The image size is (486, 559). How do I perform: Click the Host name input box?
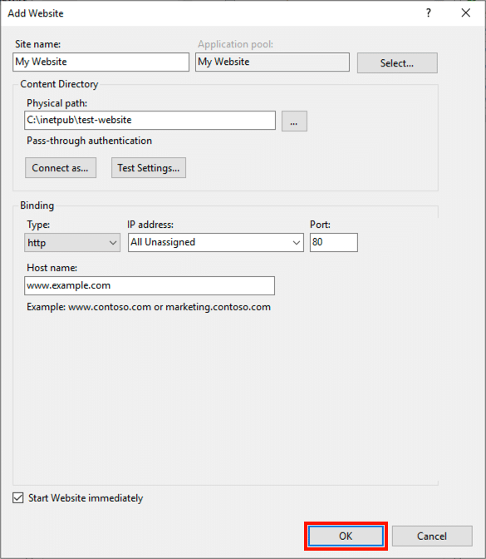150,285
